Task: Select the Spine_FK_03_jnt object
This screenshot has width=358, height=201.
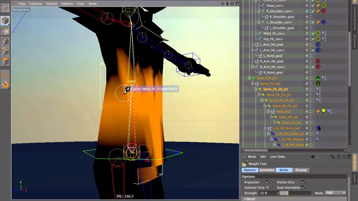Action: coord(285,106)
